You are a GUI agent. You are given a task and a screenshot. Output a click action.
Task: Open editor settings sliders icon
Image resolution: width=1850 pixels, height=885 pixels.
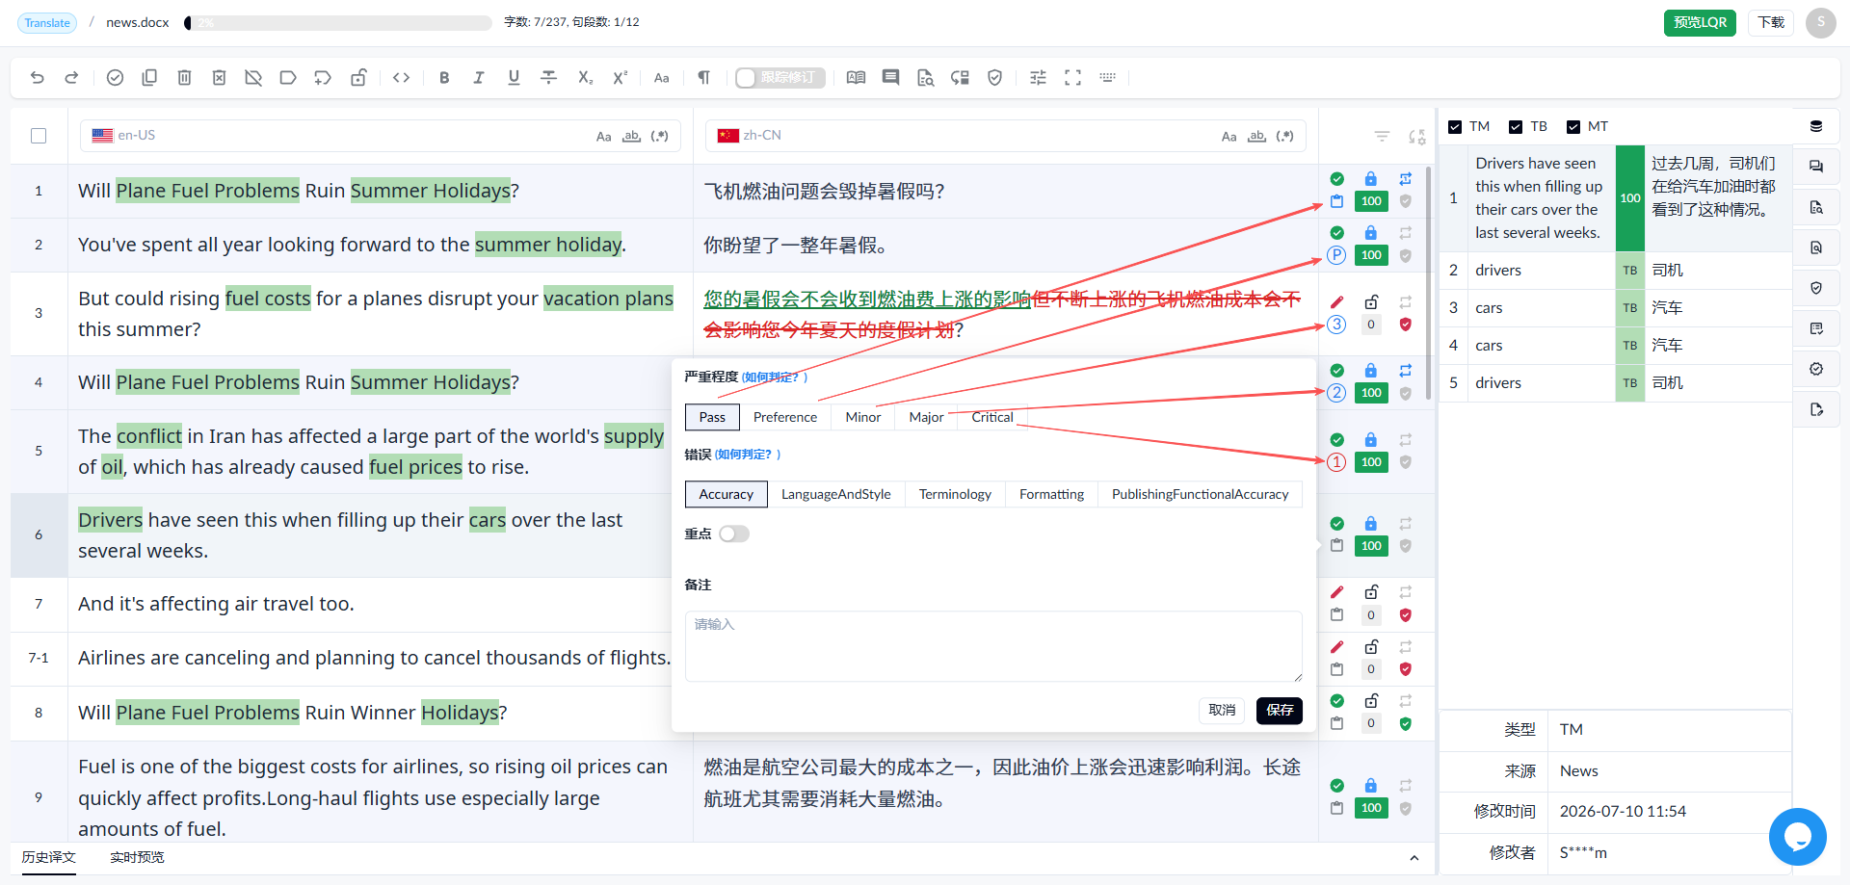[x=1038, y=78]
